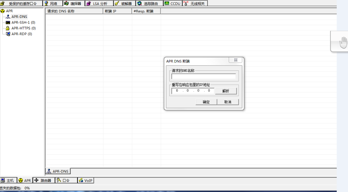The image size is (348, 192).
Task: Click the key icon on 破解器 tab
Action: [x=117, y=3]
